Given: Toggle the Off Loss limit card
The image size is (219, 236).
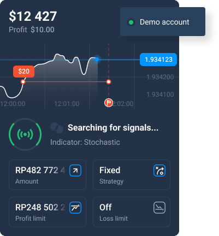Looking at the screenshot, I should click(x=132, y=212).
